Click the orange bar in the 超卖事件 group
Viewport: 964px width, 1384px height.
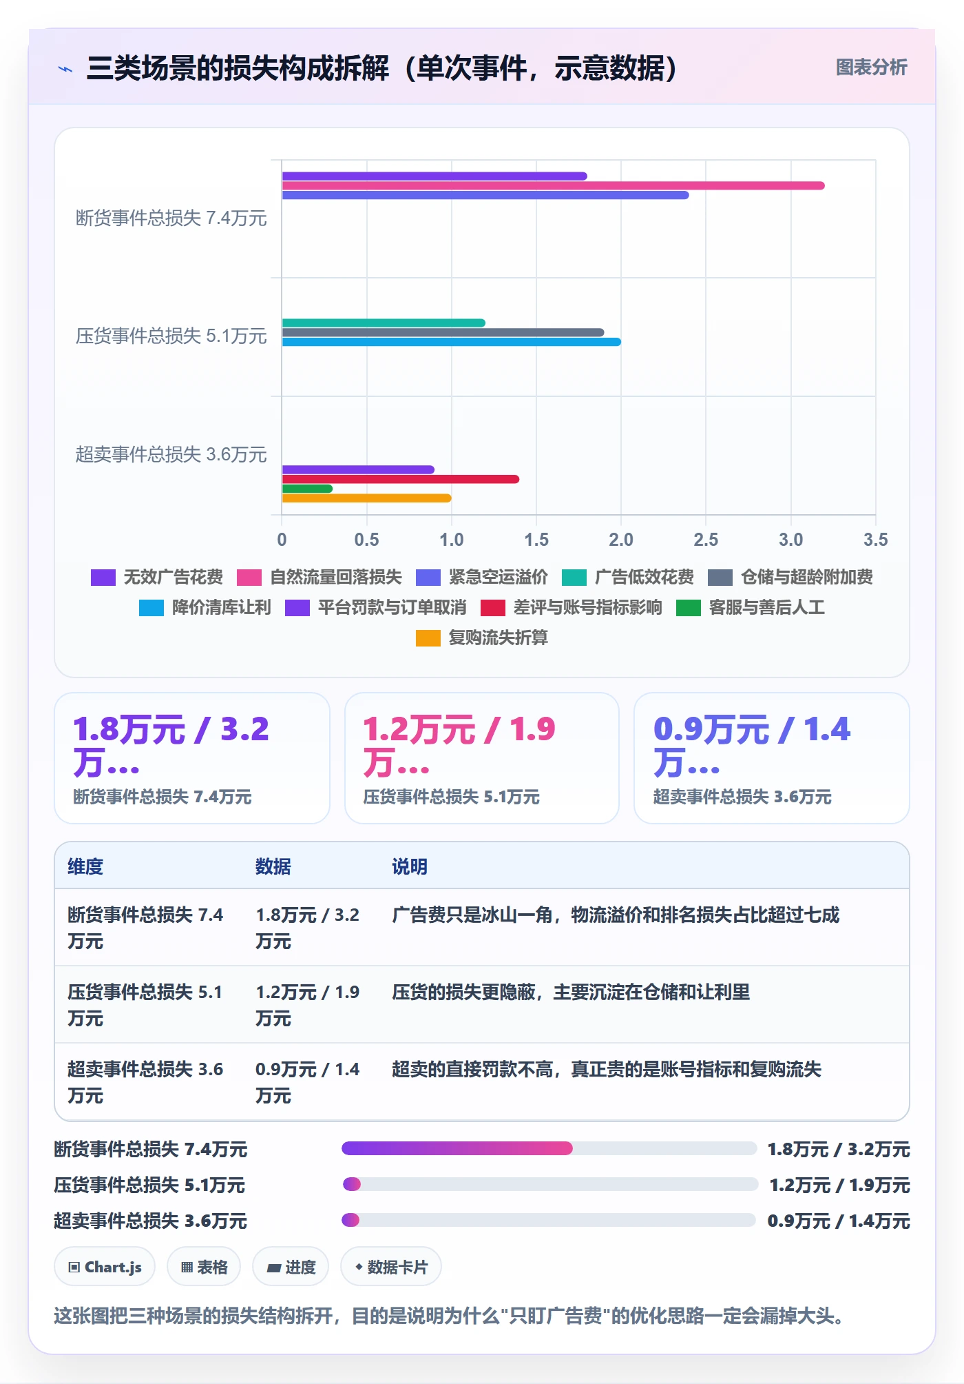pos(367,498)
